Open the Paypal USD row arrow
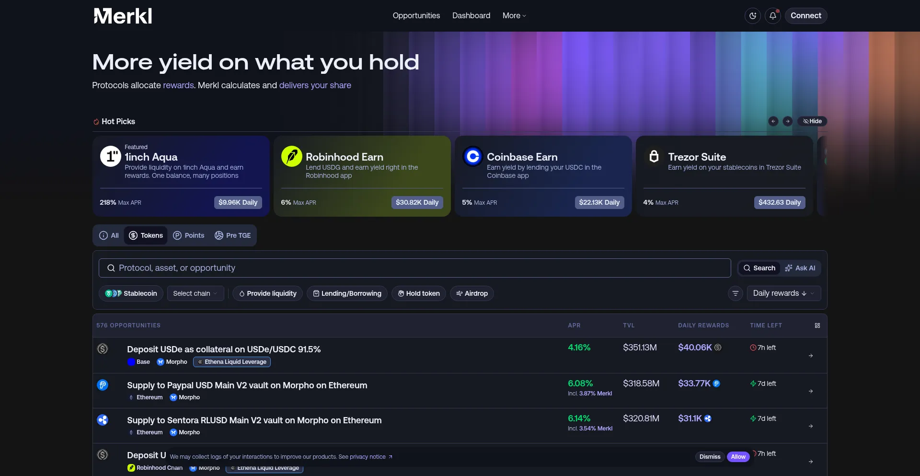The image size is (920, 476). coord(811,391)
